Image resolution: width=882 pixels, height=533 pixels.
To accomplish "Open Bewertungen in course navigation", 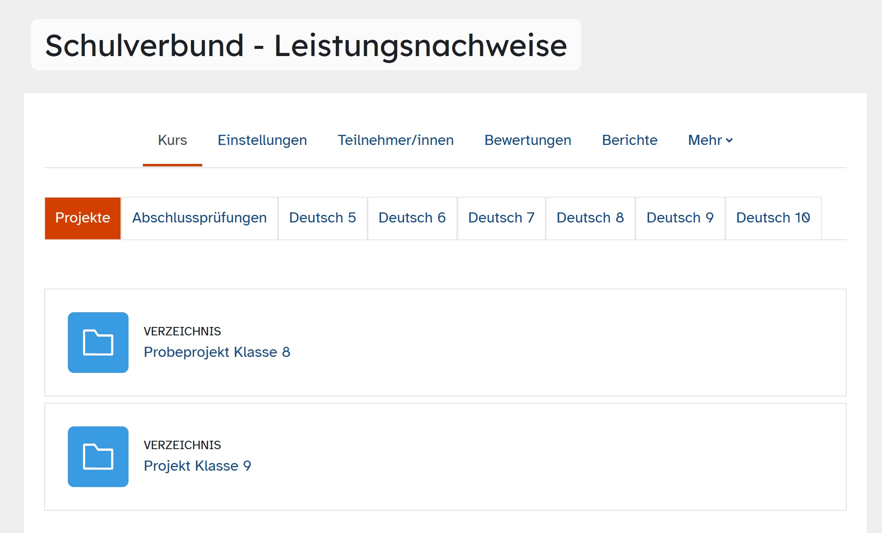I will point(528,140).
